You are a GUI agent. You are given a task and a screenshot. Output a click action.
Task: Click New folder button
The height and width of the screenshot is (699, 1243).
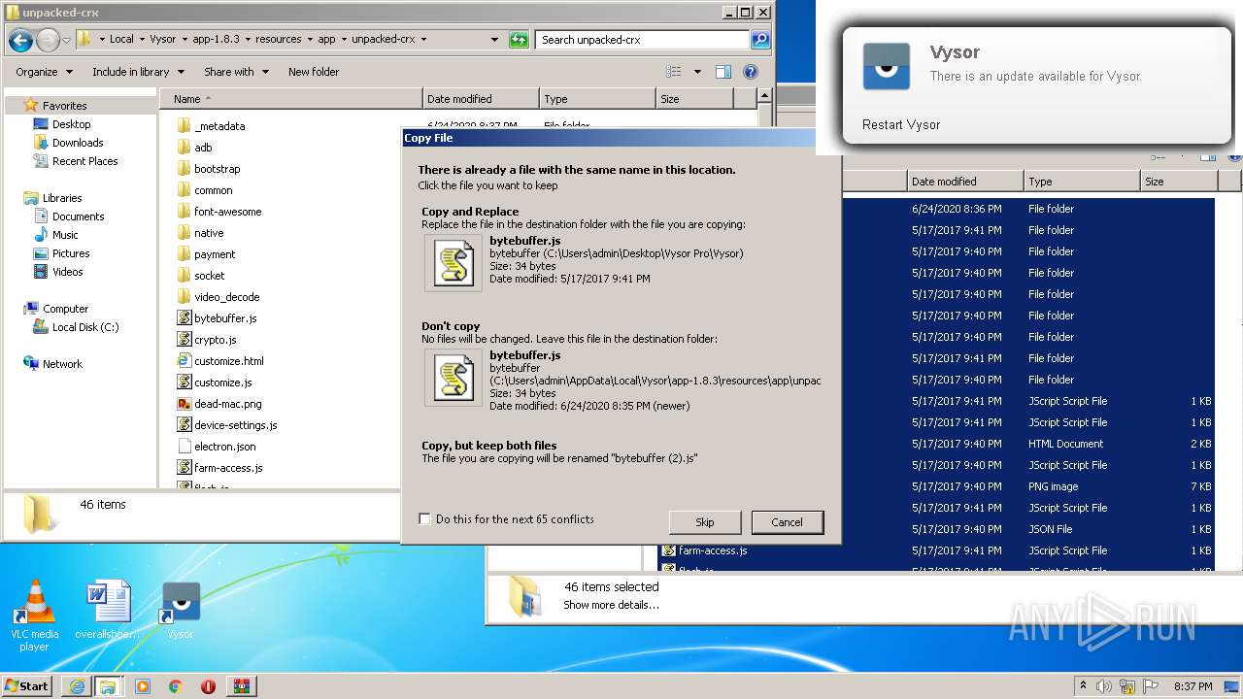point(314,72)
